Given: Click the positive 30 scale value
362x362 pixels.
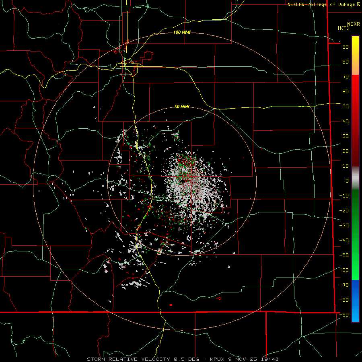Looking at the screenshot, I should pyautogui.click(x=346, y=136).
